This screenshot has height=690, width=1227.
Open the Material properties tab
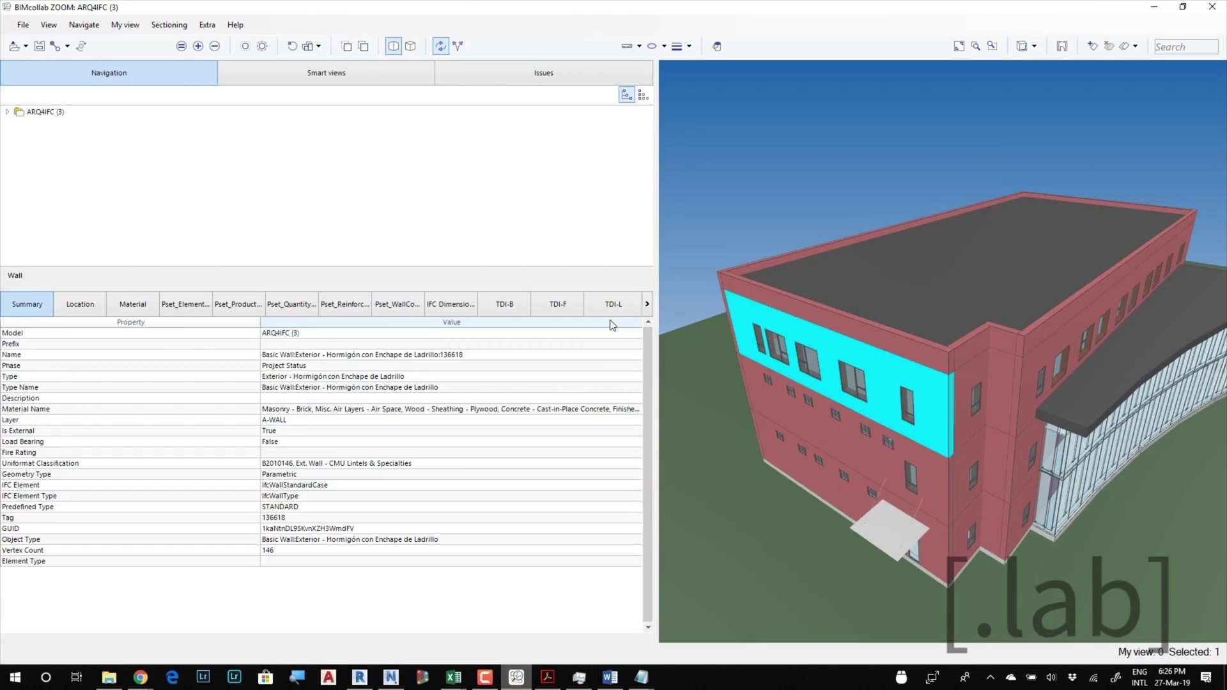coord(132,304)
